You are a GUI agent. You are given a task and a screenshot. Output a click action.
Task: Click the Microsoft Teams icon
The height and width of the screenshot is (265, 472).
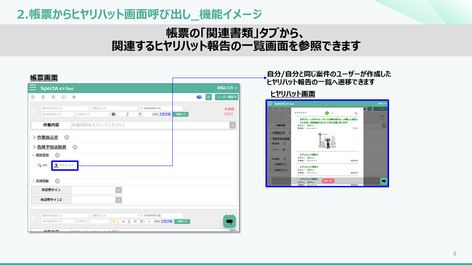coord(199,97)
